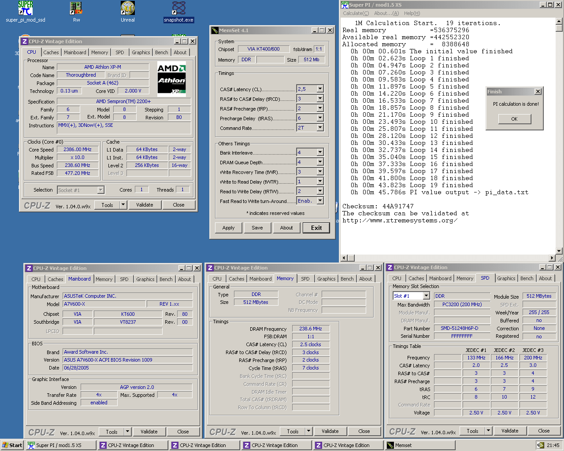Click the Tools button in the Mainboard window

pos(112,432)
